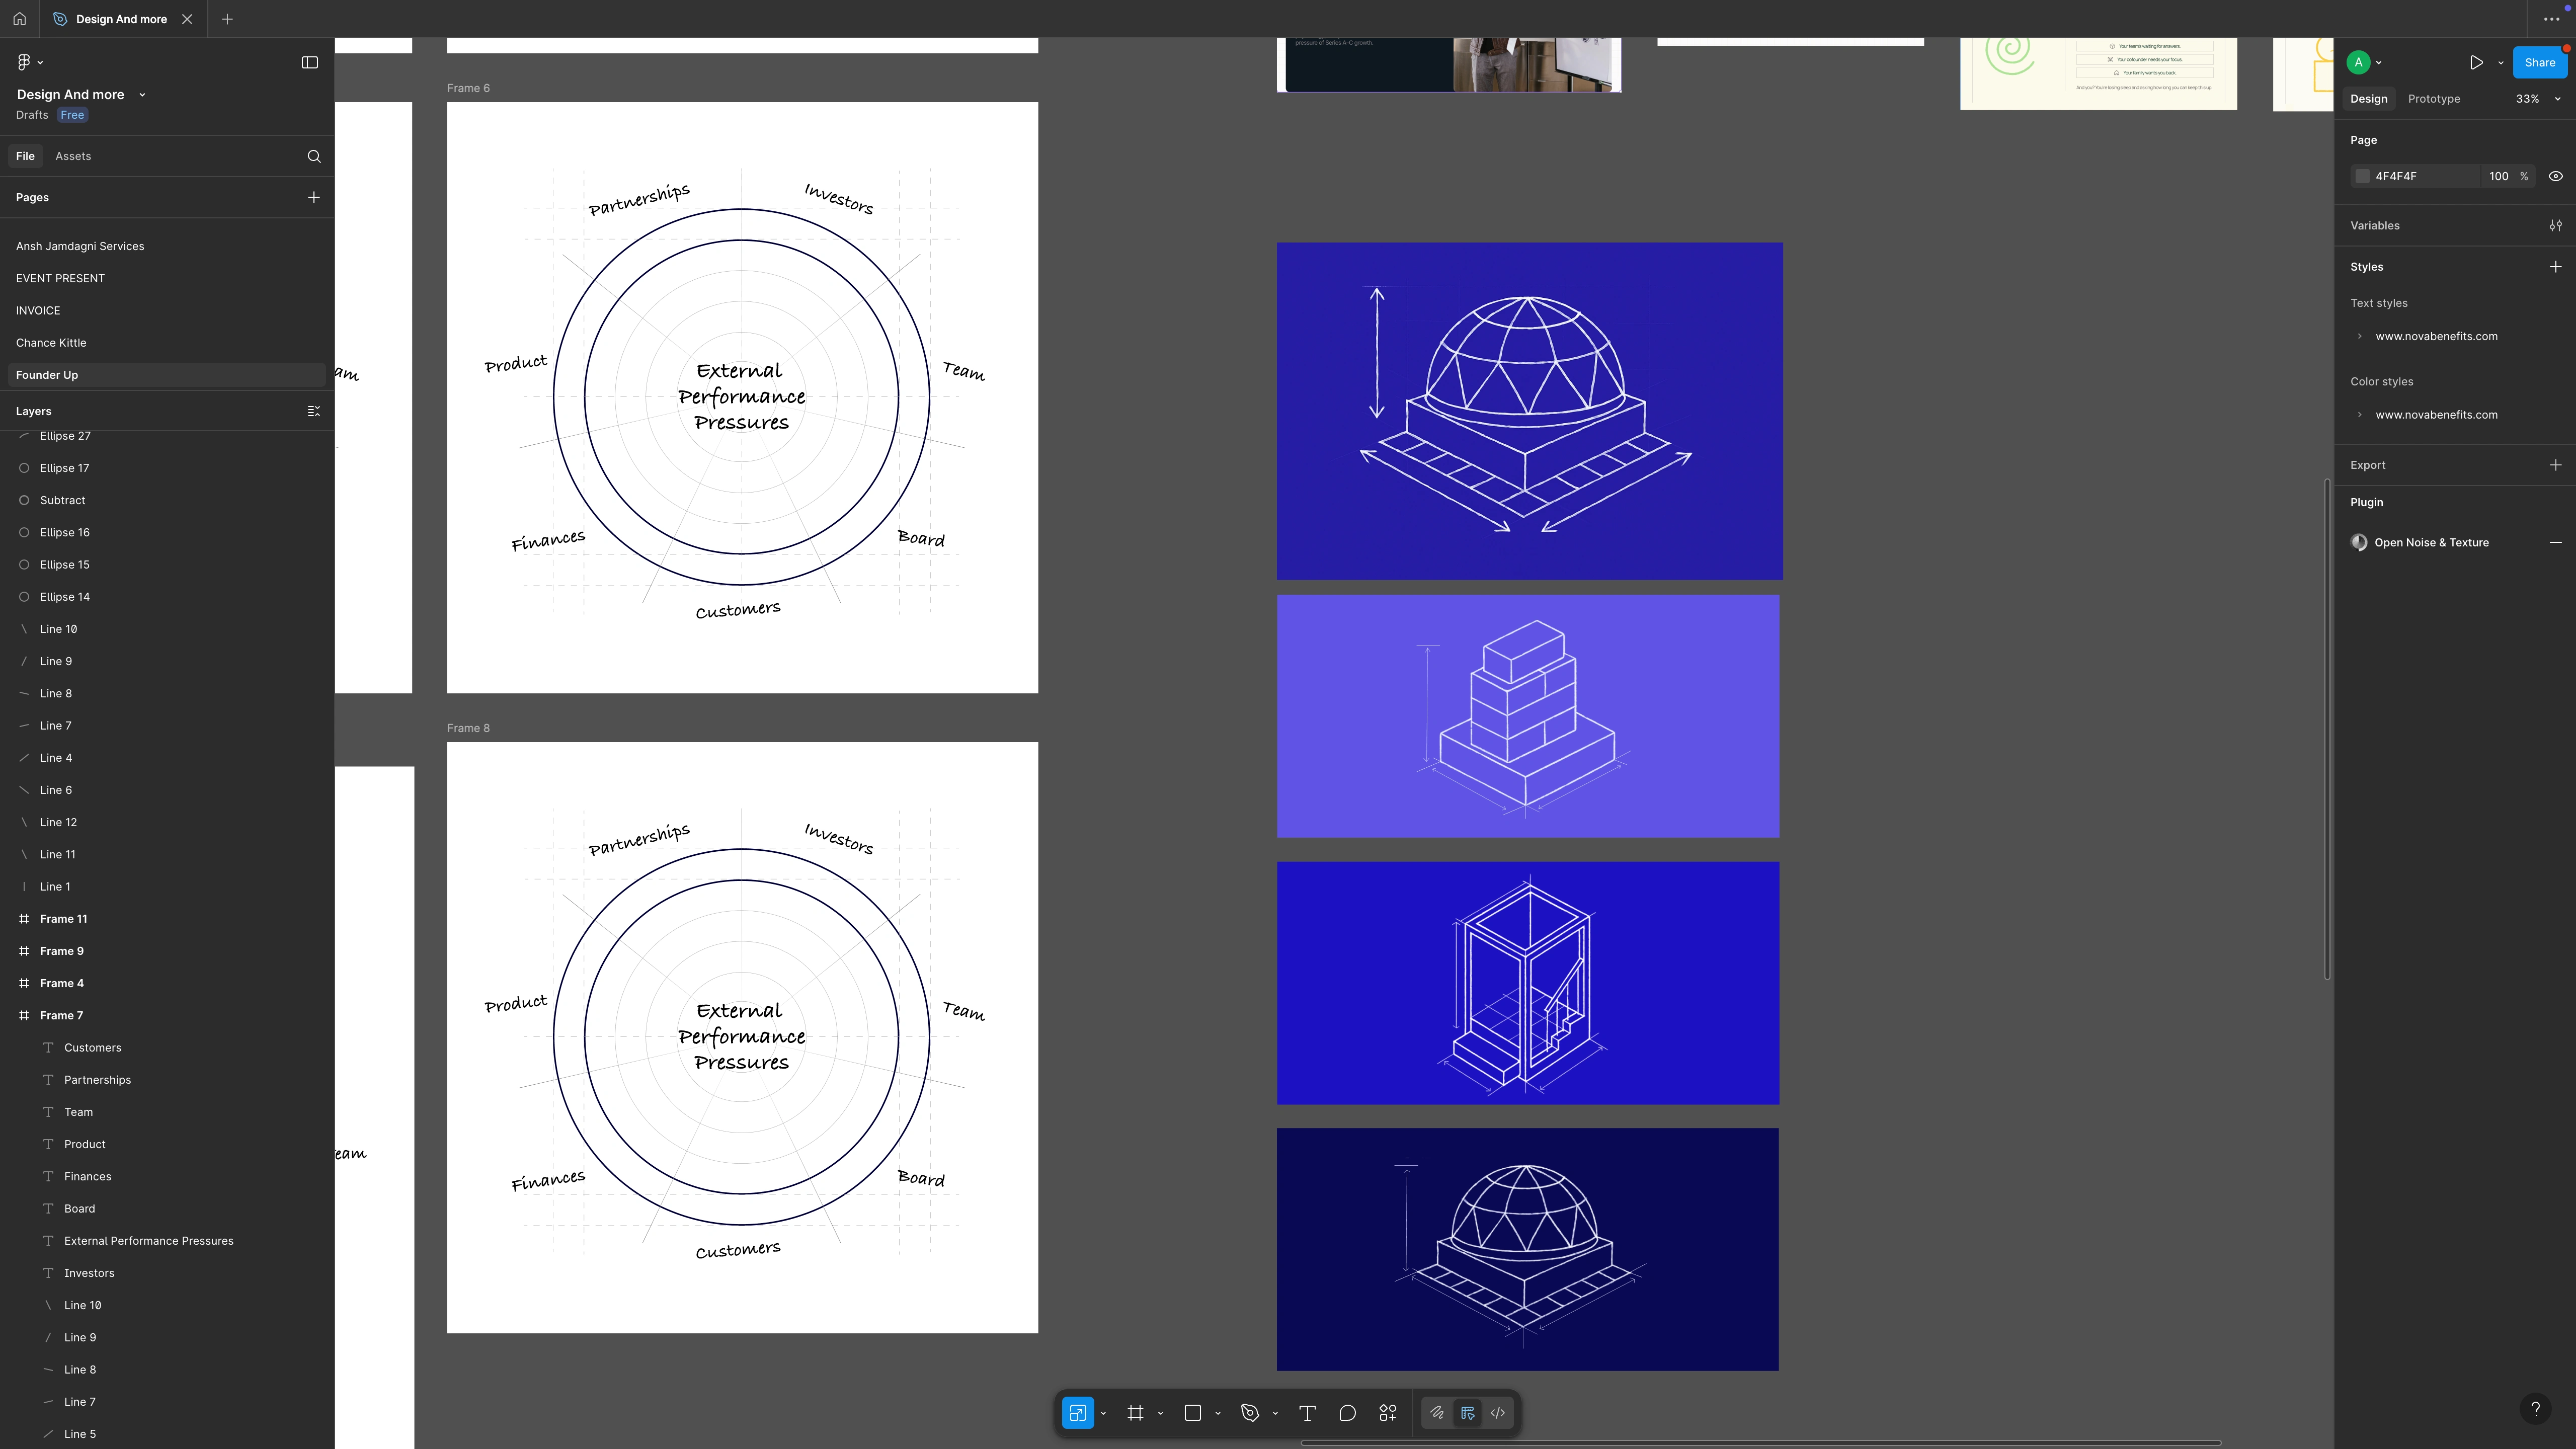Collapse all layers icon in Layers header
Viewport: 2576px width, 1449px height.
pyautogui.click(x=314, y=411)
